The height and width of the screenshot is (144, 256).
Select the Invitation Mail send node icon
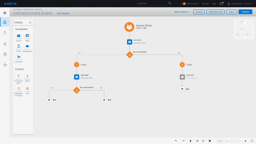tap(129, 42)
